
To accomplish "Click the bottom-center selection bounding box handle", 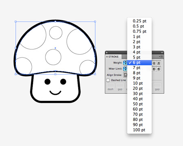I will (55, 74).
